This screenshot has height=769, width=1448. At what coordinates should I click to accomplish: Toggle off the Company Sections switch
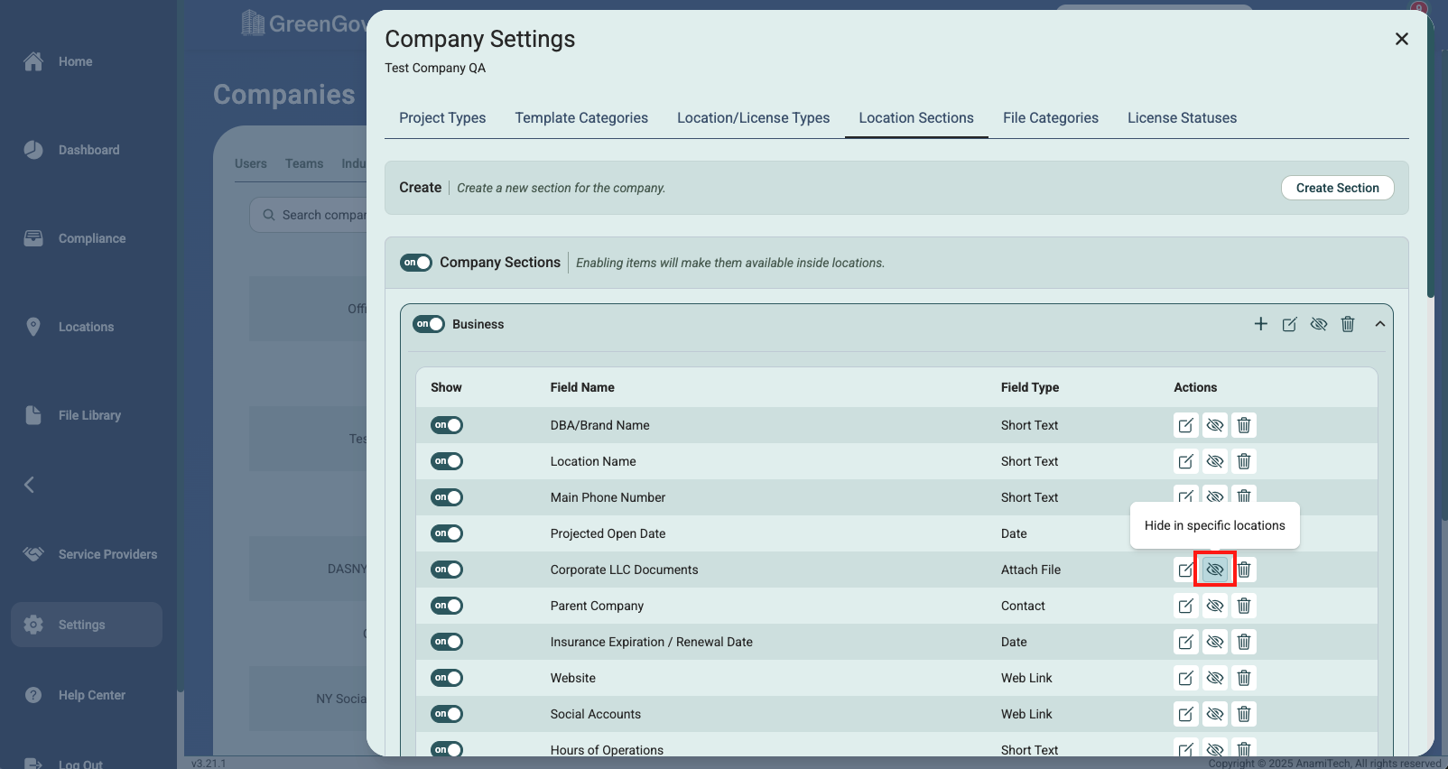click(x=416, y=263)
